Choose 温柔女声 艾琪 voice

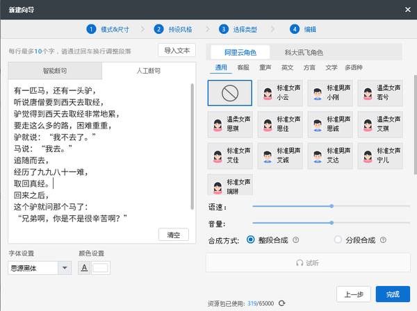(x=380, y=124)
